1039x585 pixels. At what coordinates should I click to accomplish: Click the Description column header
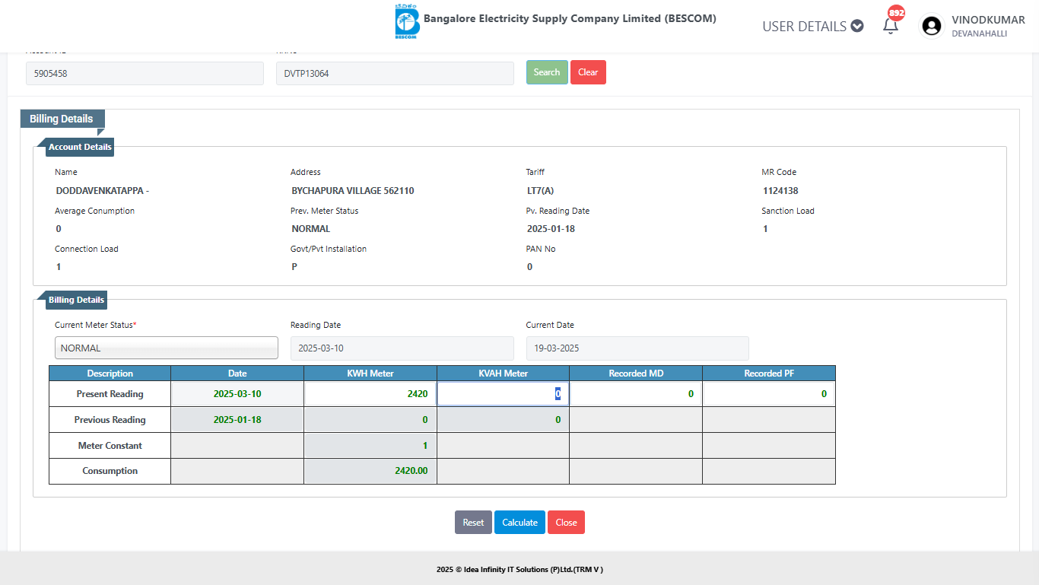[110, 374]
